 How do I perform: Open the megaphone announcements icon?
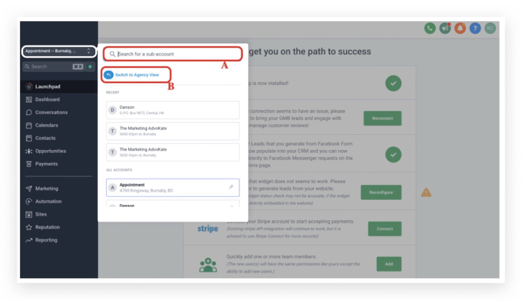445,28
